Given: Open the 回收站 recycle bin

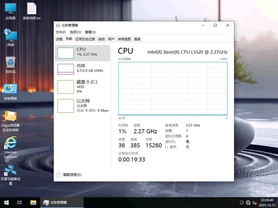Looking at the screenshot, I should (x=10, y=64).
